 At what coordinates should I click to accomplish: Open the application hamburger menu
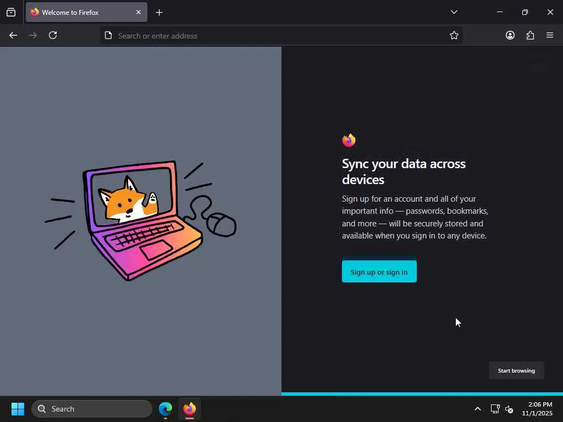pyautogui.click(x=550, y=35)
